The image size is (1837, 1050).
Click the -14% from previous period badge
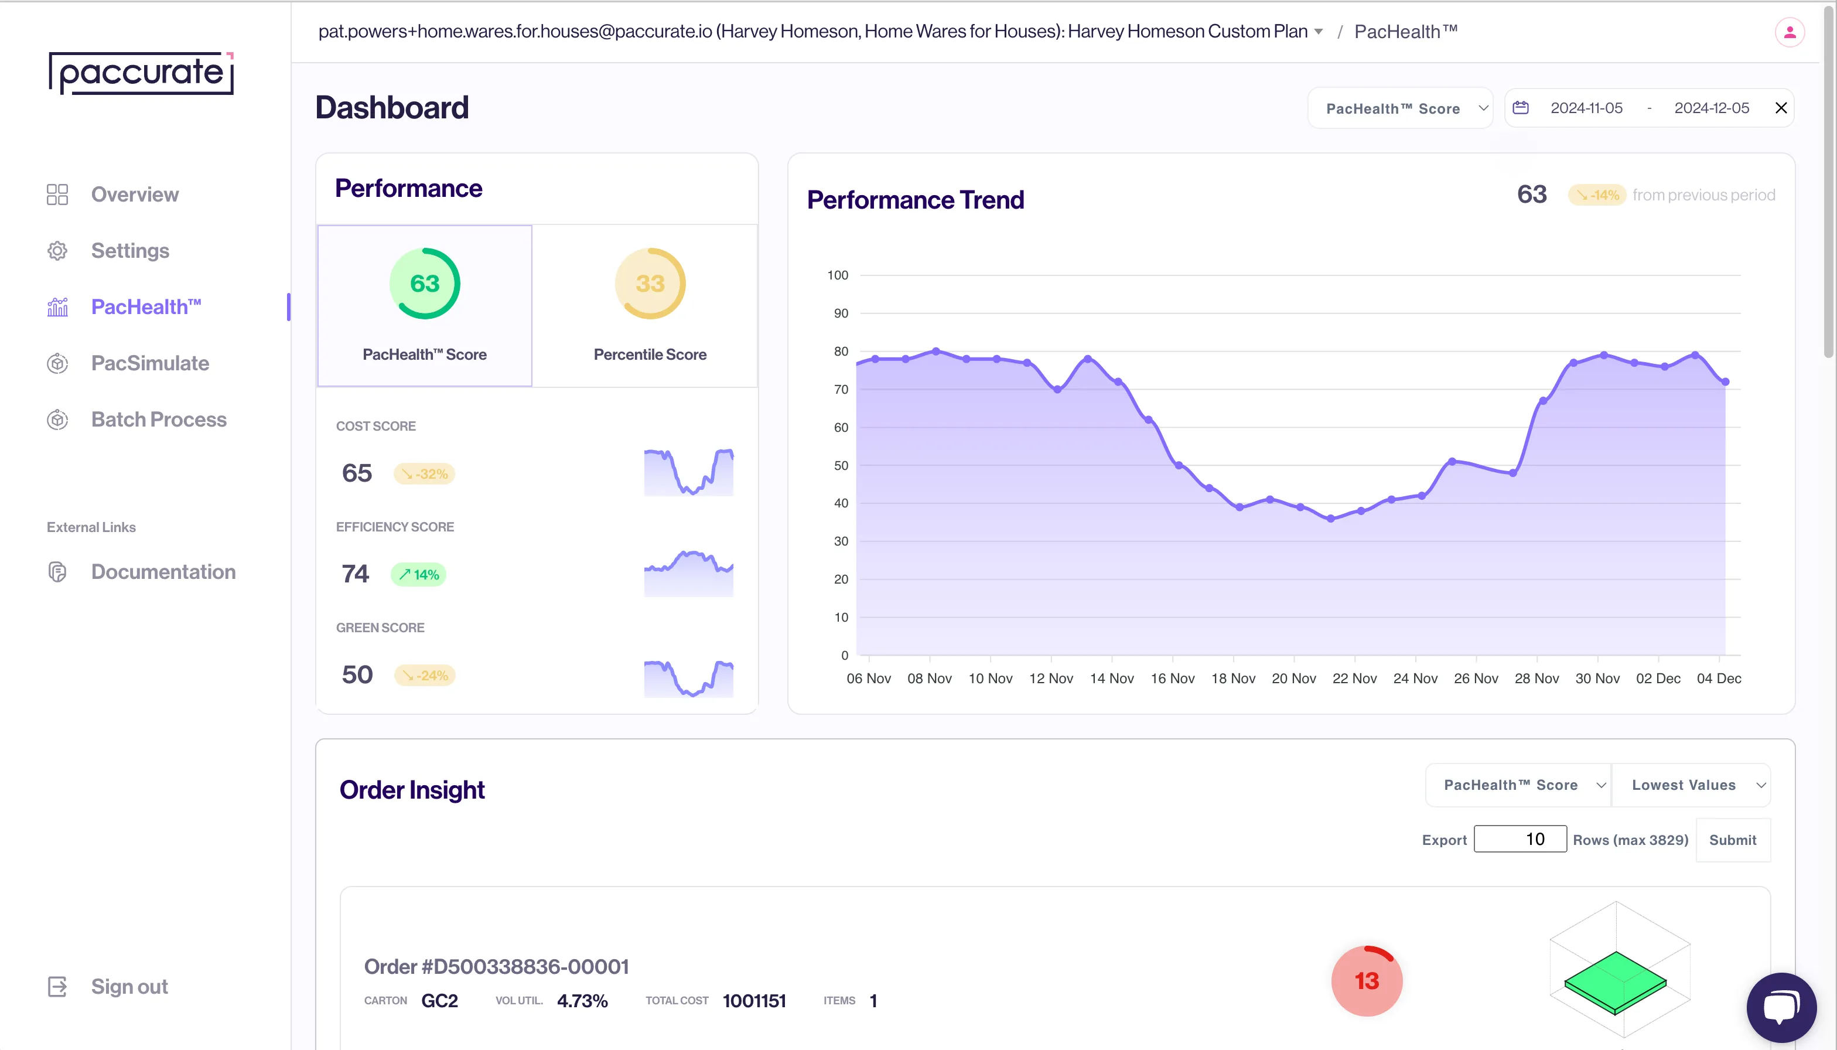tap(1597, 196)
